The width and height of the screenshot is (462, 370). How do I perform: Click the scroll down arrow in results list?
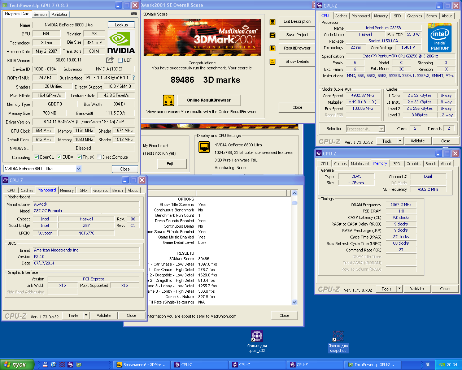click(294, 302)
